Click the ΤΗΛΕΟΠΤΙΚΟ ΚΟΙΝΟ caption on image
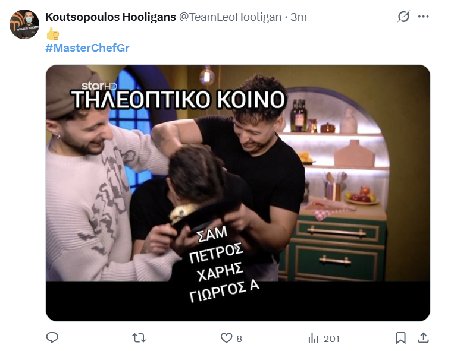The image size is (454, 351). coord(179,100)
